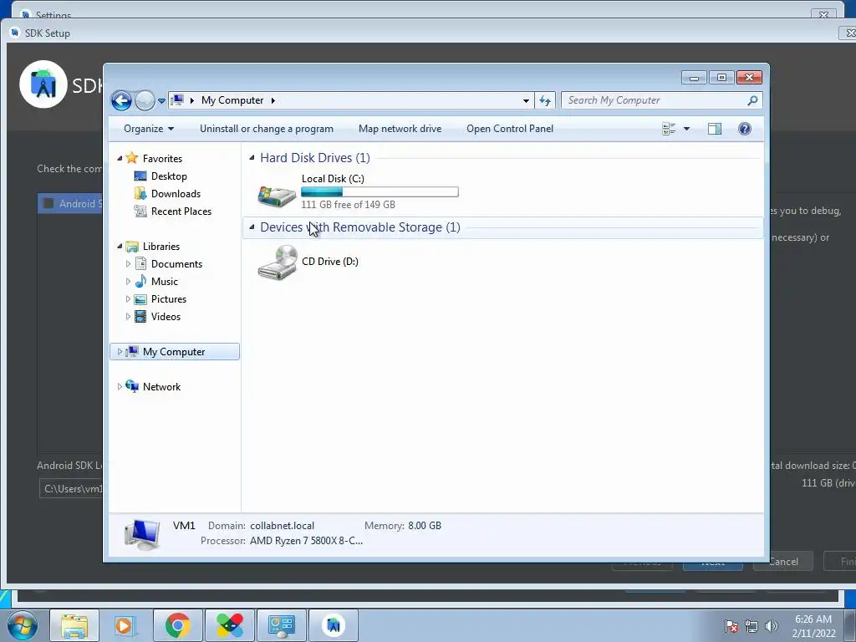Open Google Chrome from the taskbar

pos(177,625)
